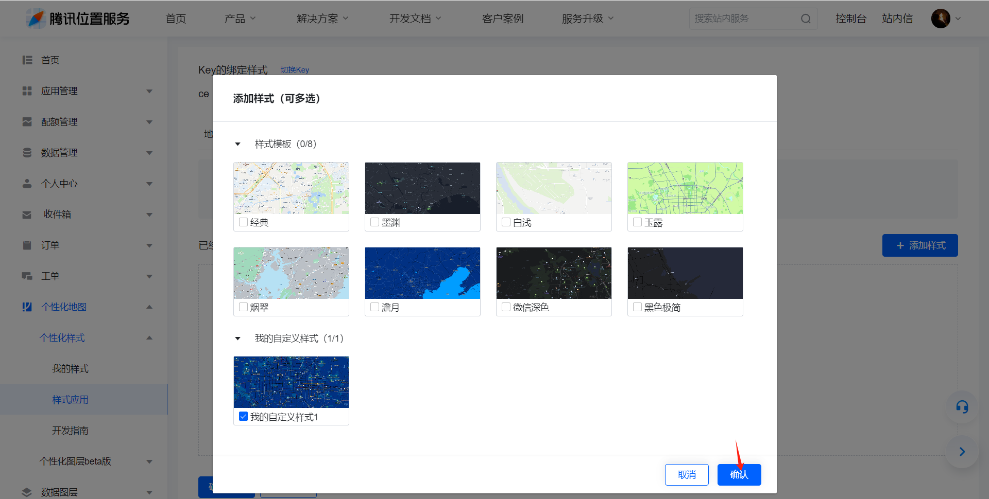Image resolution: width=989 pixels, height=499 pixels.
Task: Click the 澹月 blue map thumbnail
Action: coord(422,273)
